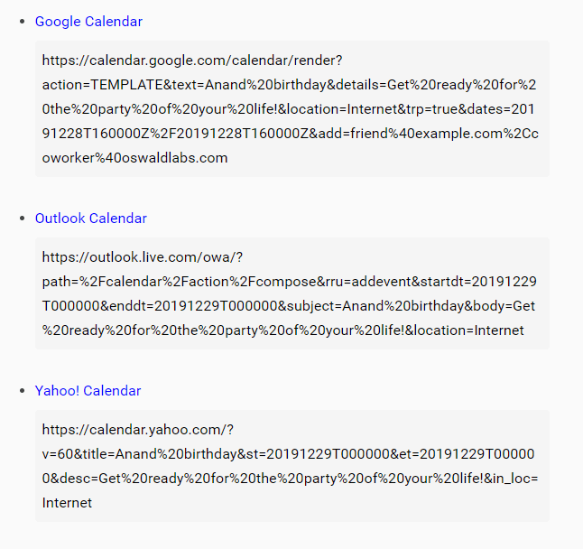Click the line starting with "path=%2Fcalendar"
The width and height of the screenshot is (583, 549).
pyautogui.click(x=289, y=282)
